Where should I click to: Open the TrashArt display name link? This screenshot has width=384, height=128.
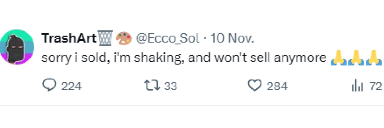coord(69,38)
